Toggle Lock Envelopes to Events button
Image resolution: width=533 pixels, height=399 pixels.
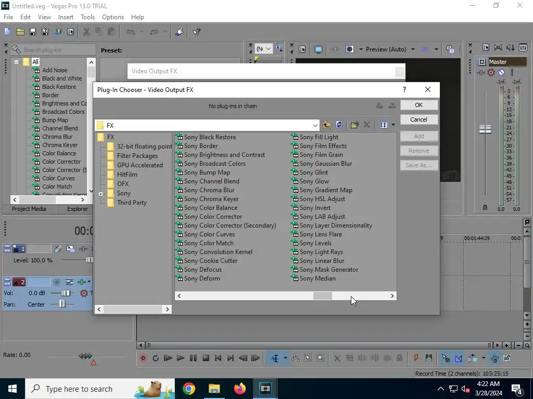point(494,358)
